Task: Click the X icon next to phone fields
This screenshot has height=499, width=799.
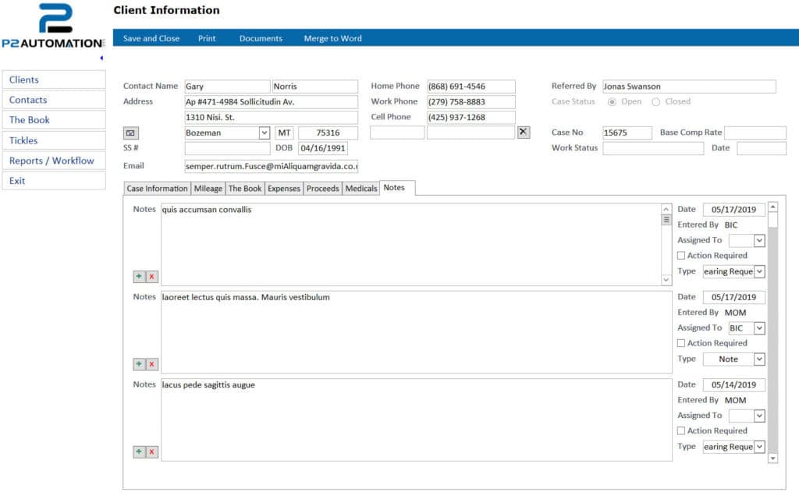Action: tap(524, 132)
